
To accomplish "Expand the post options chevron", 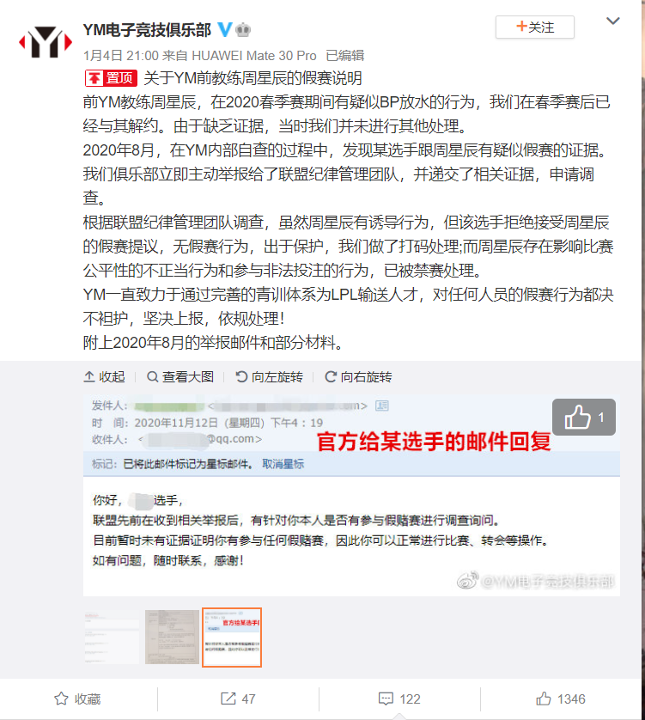I will [613, 21].
